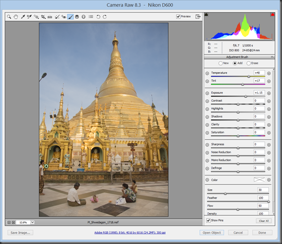Select the Add brush radio button
Viewport: 282px width, 244px height.
(235, 63)
